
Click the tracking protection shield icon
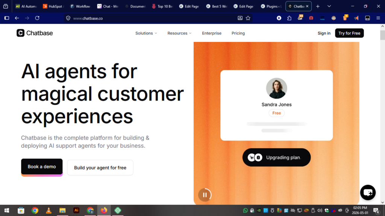click(68, 18)
